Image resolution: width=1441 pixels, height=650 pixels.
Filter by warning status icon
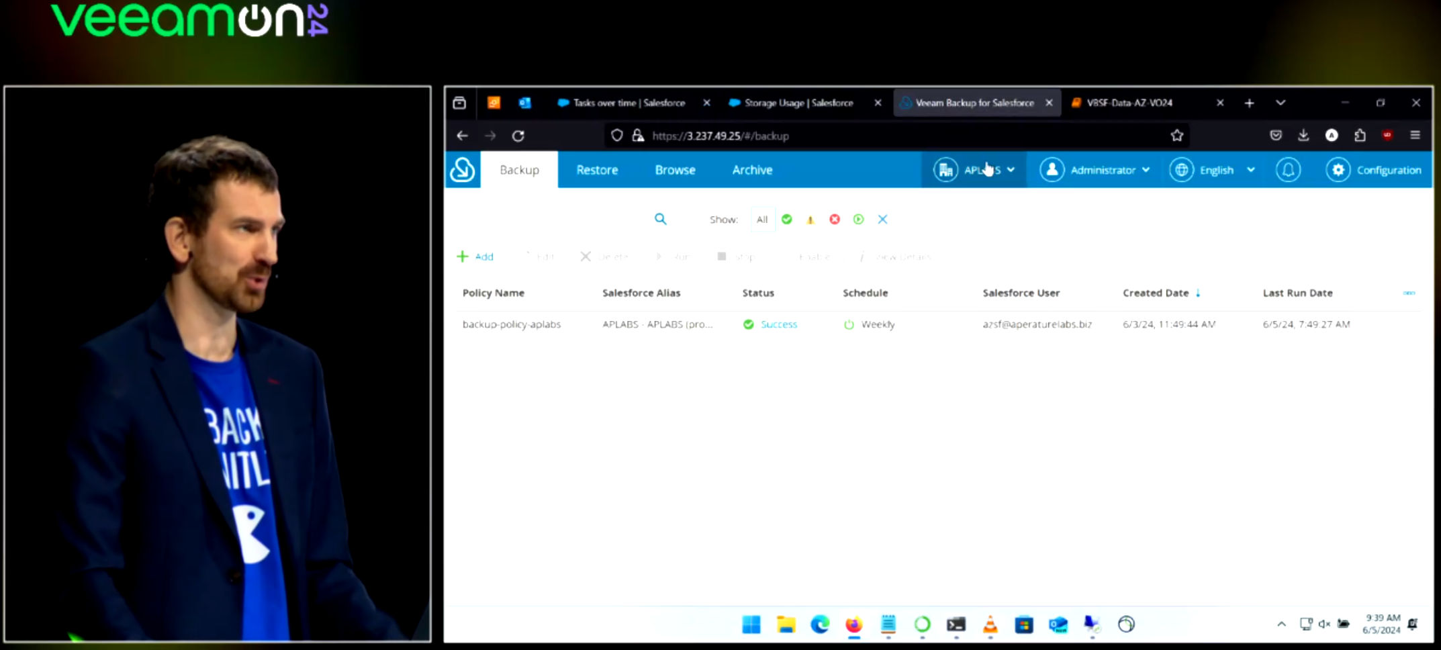point(810,220)
